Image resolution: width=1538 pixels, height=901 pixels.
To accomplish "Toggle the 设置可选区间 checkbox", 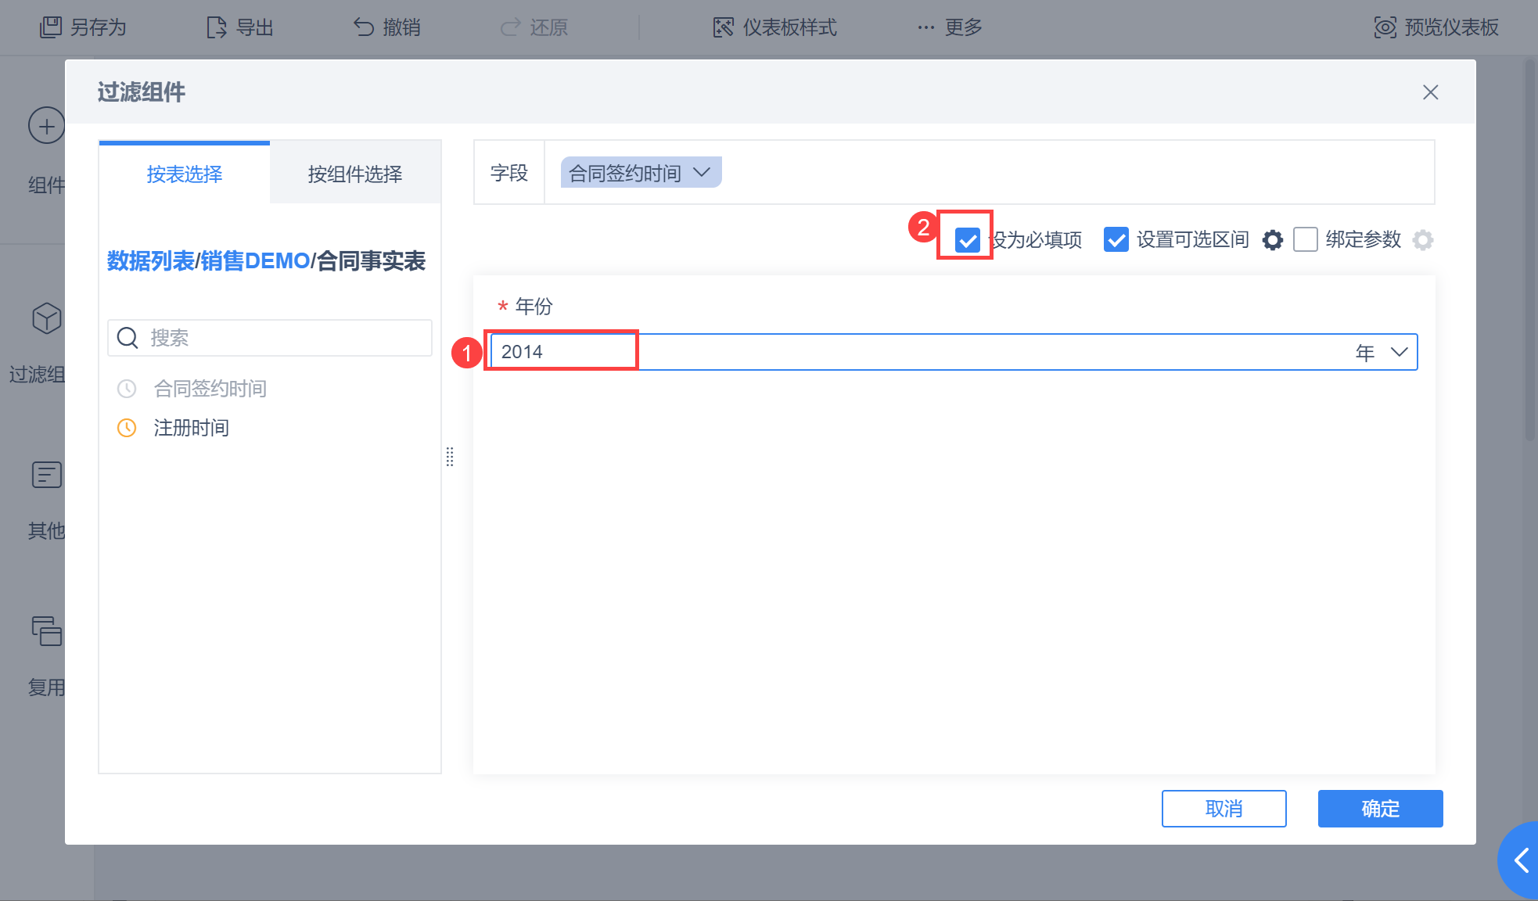I will pyautogui.click(x=1116, y=239).
